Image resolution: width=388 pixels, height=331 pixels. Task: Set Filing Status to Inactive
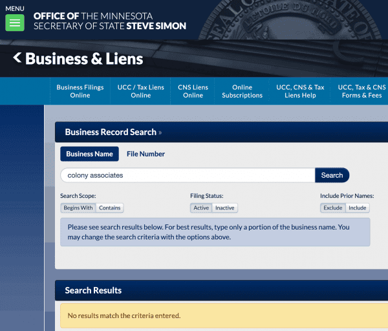224,208
